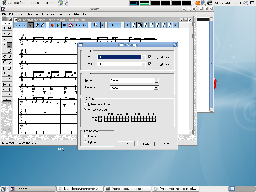Choose the quarter rest in Notes palette

point(4,45)
